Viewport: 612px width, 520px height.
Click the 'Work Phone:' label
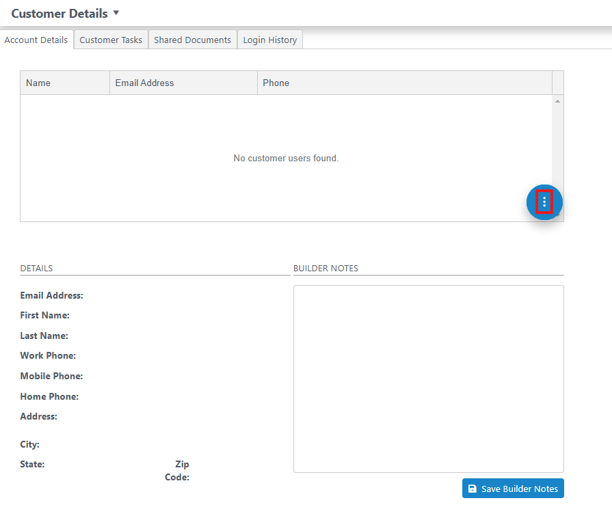click(x=48, y=355)
